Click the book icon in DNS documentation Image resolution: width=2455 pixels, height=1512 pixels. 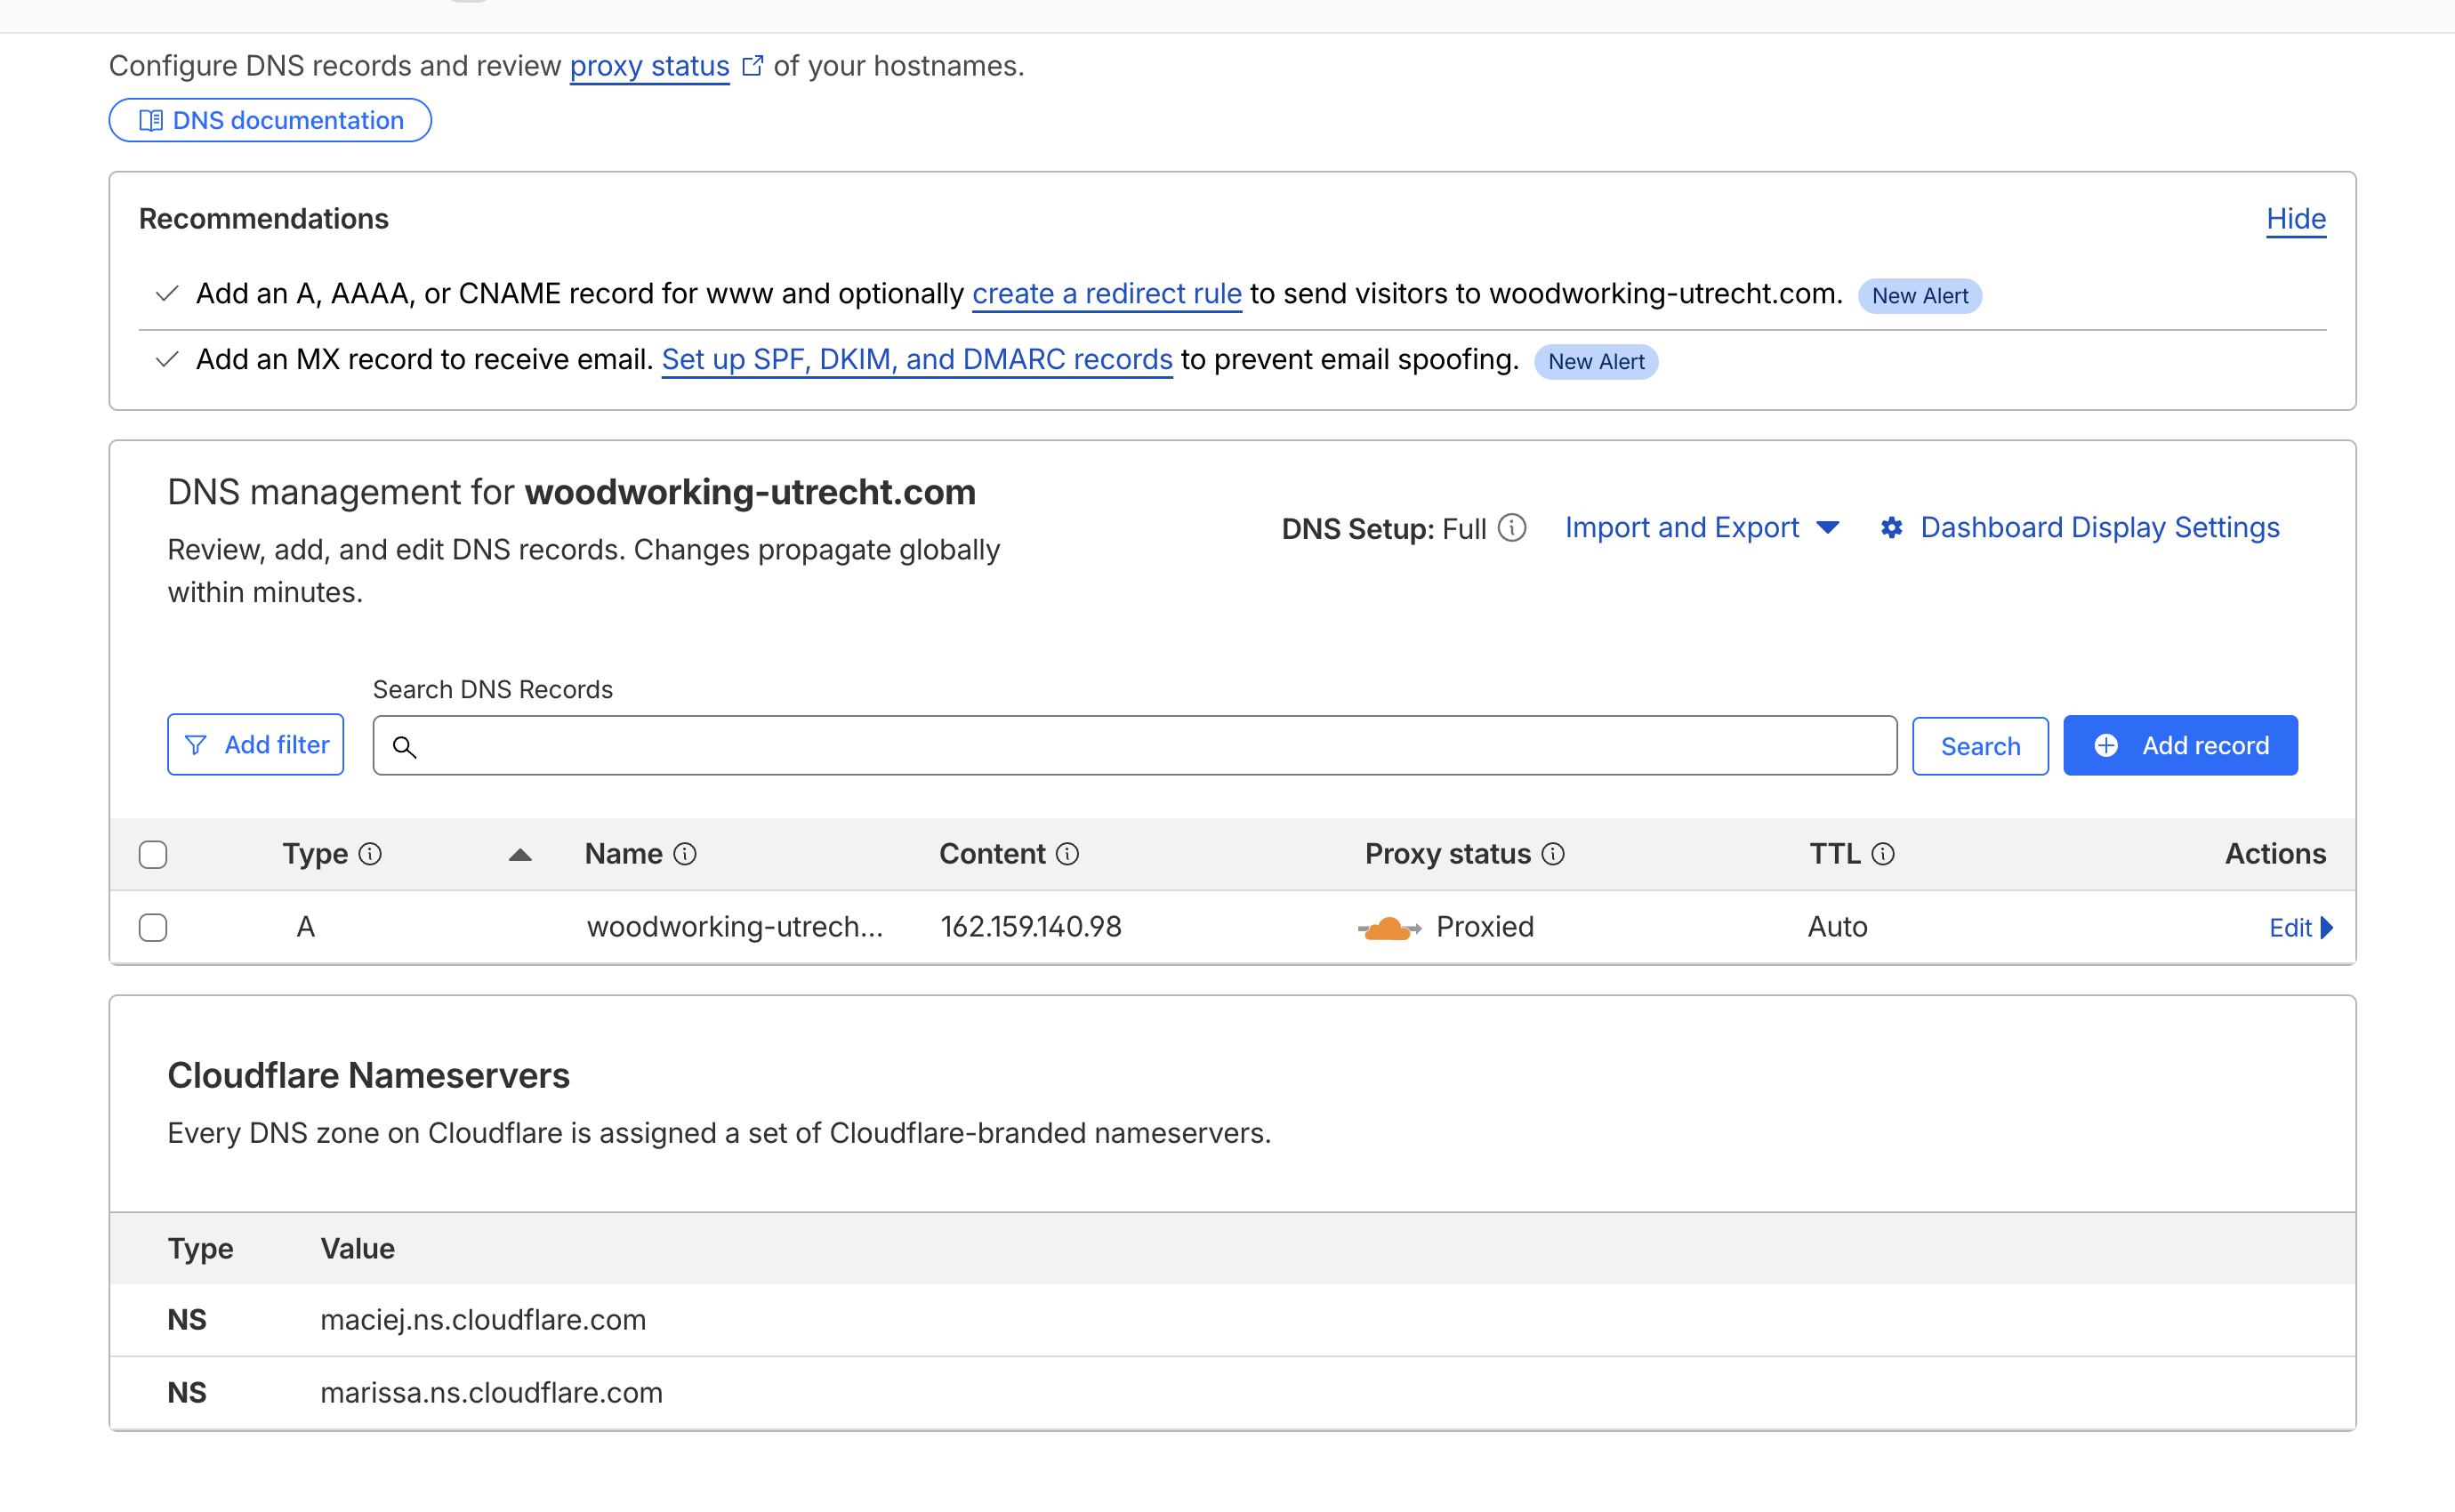150,121
